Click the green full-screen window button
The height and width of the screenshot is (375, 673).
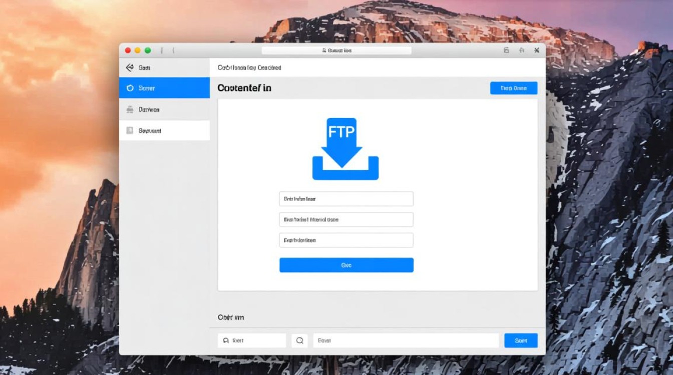click(x=148, y=50)
